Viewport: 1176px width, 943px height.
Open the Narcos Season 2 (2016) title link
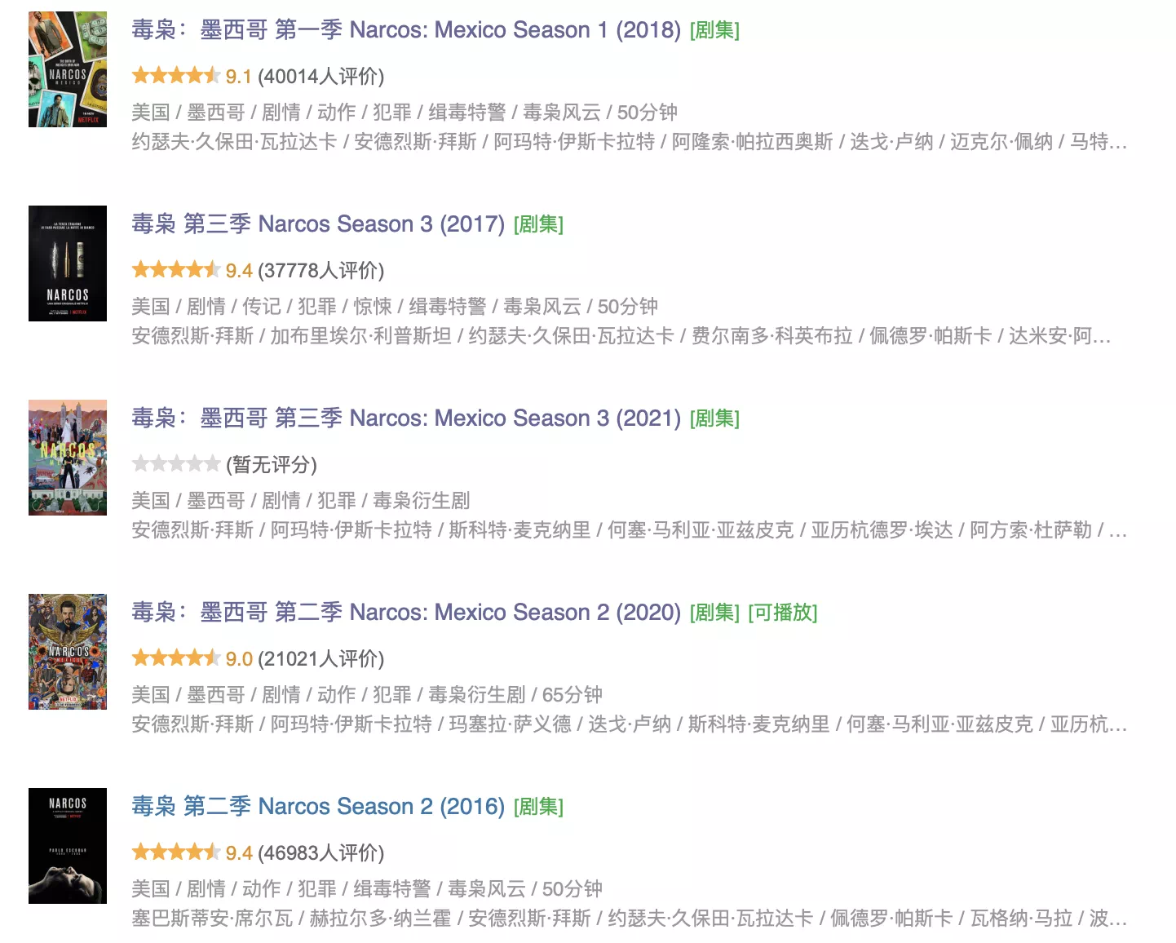coord(318,807)
